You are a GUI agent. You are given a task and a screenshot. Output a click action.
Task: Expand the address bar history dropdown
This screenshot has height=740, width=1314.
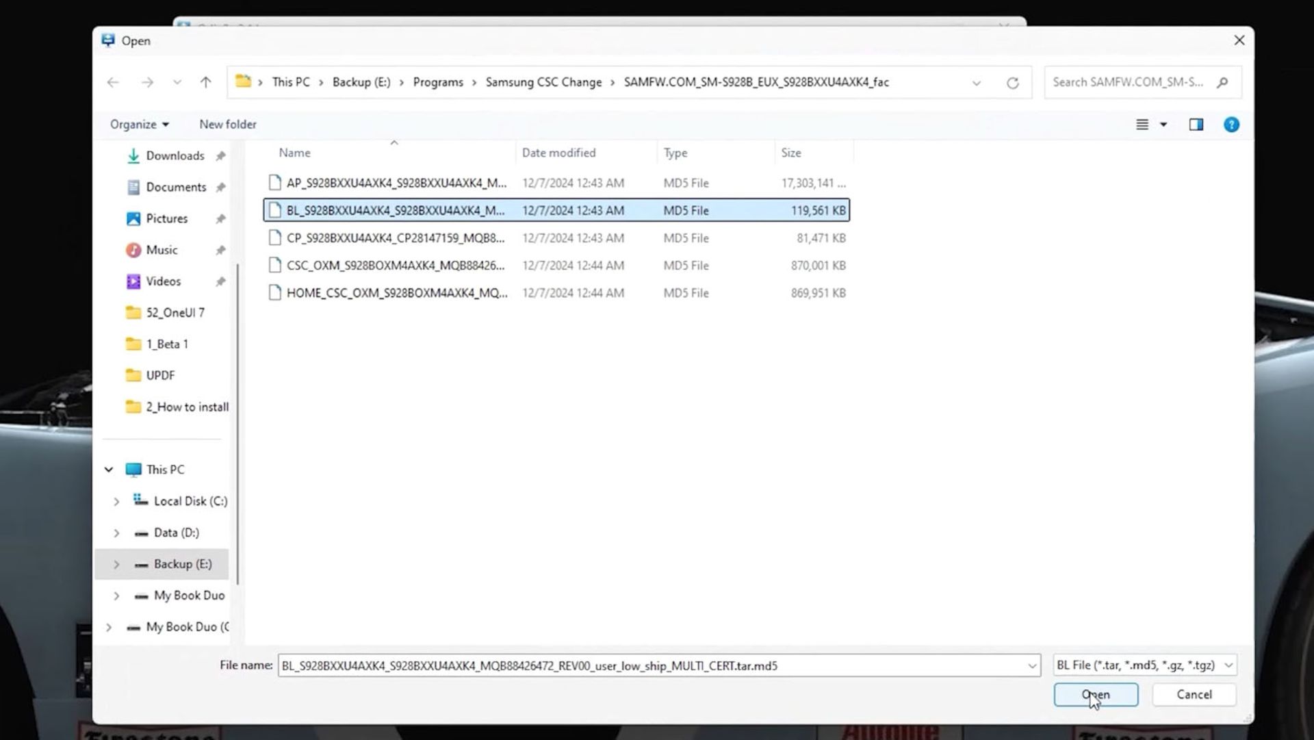click(x=977, y=83)
